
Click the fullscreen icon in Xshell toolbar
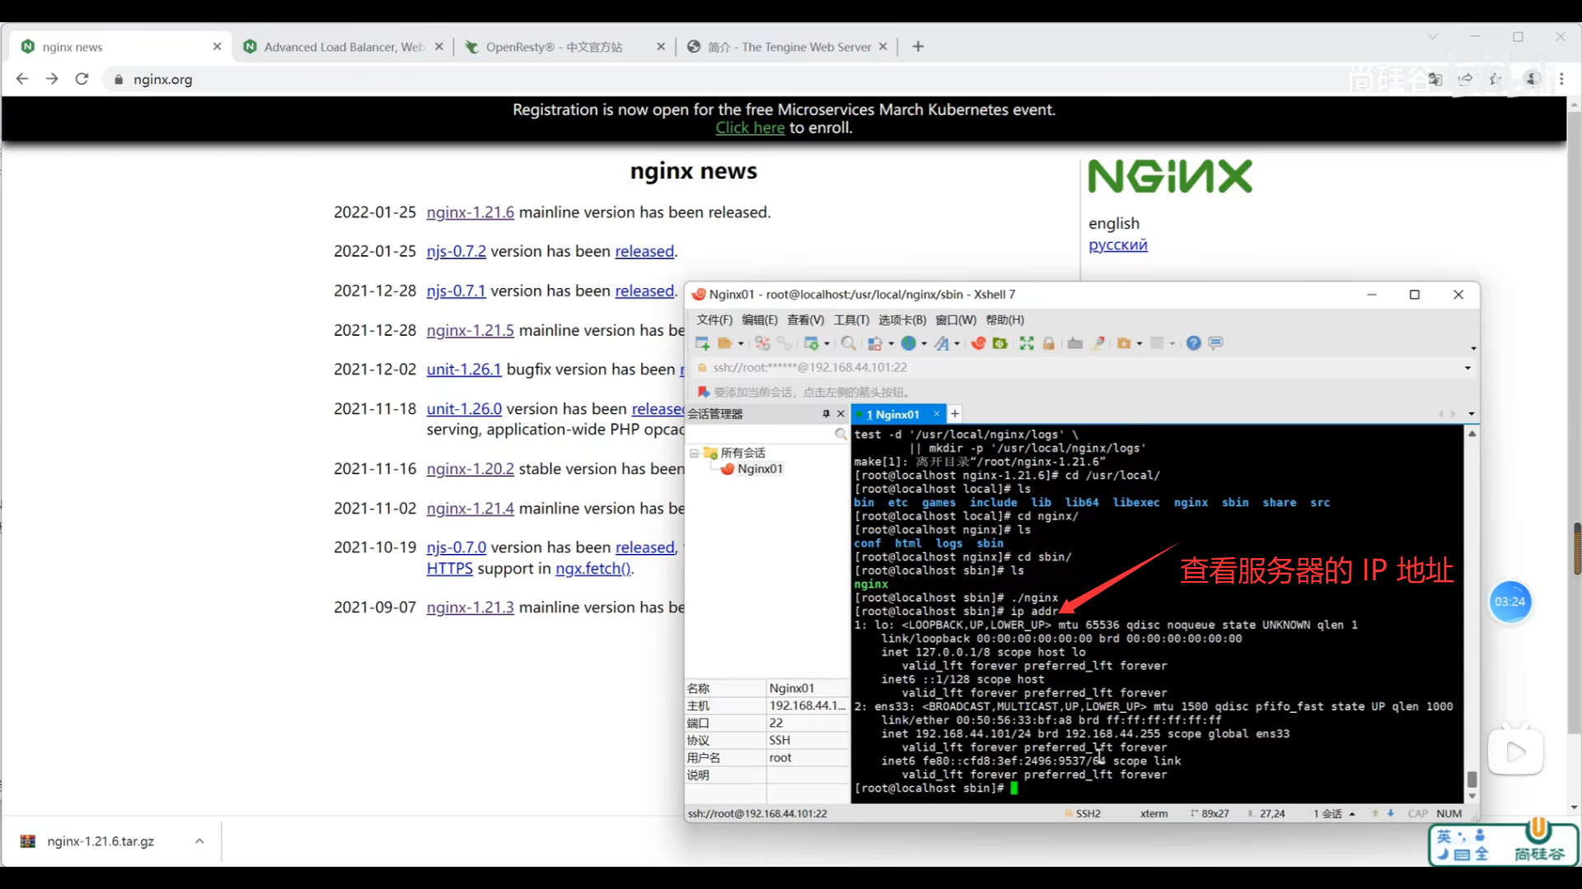tap(1027, 343)
